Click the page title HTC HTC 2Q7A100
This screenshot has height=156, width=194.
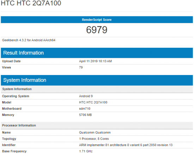pyautogui.click(x=31, y=3)
